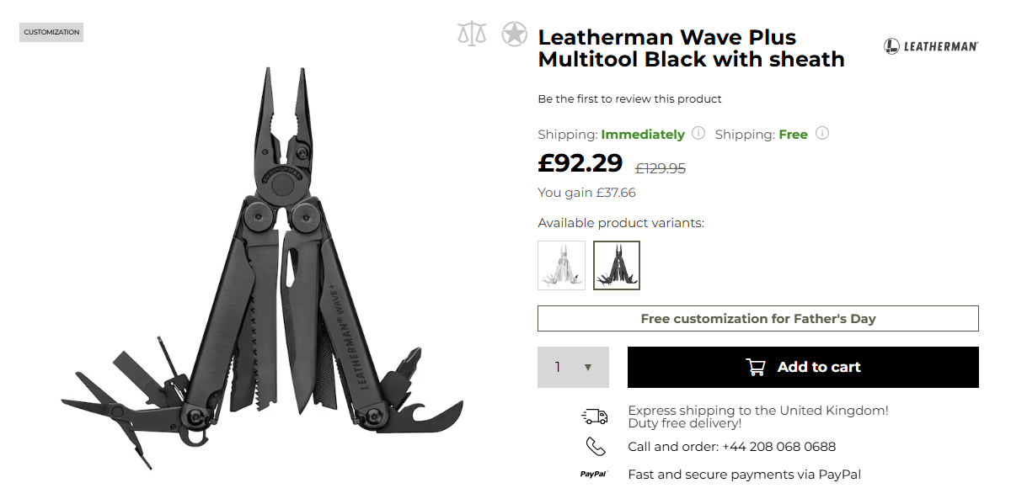This screenshot has height=488, width=1011.
Task: Select the black multitool variant
Action: pos(617,265)
